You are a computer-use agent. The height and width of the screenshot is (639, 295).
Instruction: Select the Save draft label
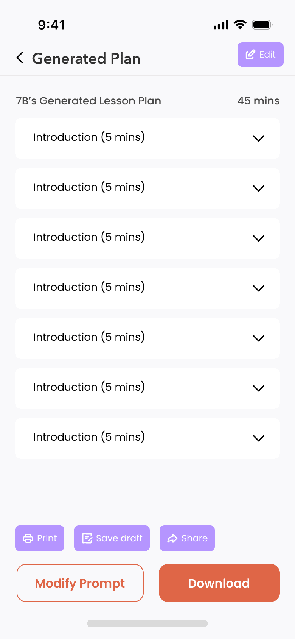pos(119,538)
